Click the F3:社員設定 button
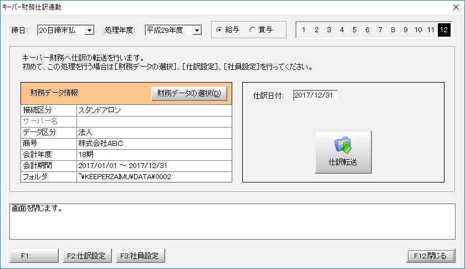The height and width of the screenshot is (269, 465). click(x=140, y=256)
